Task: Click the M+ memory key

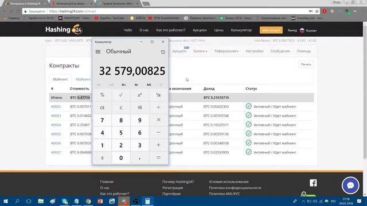Action: (124, 85)
